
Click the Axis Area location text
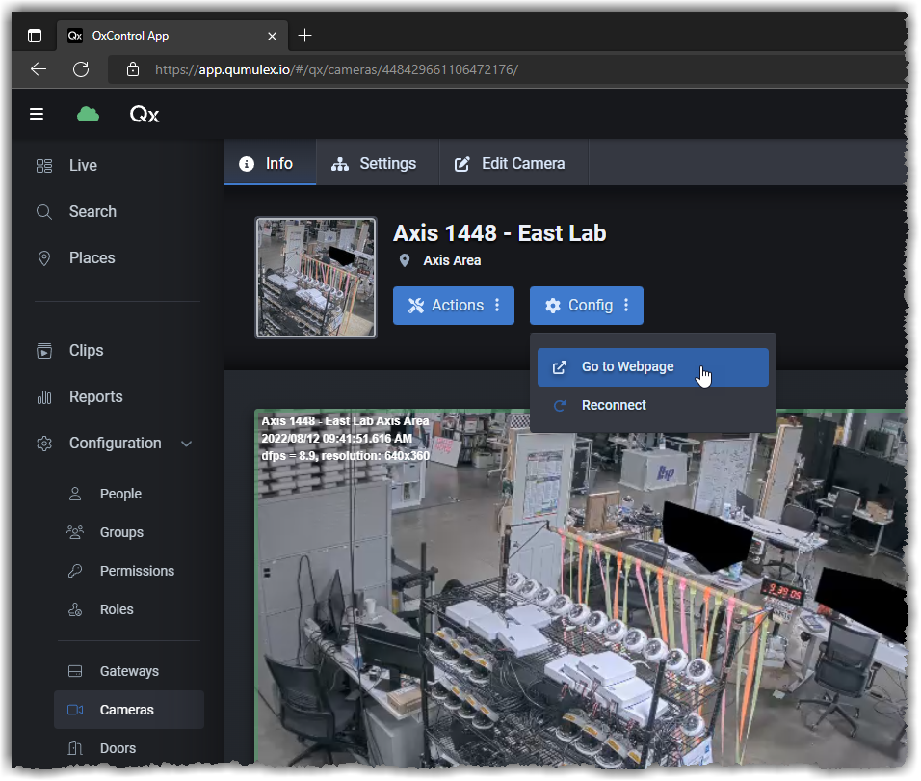pyautogui.click(x=452, y=260)
